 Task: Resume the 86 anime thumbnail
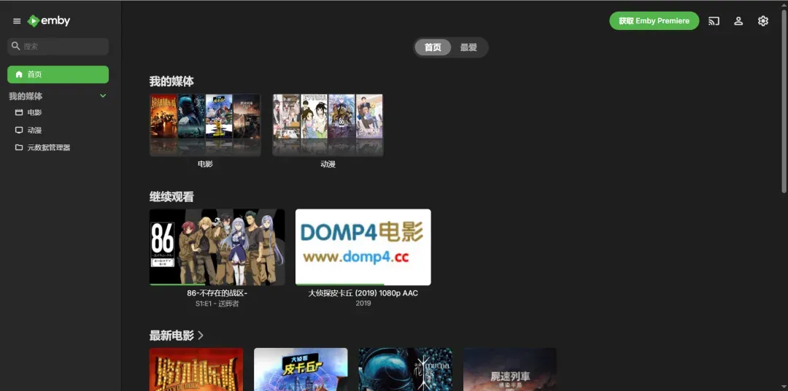click(x=217, y=247)
